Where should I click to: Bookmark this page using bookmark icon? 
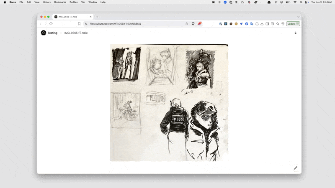(x=79, y=24)
